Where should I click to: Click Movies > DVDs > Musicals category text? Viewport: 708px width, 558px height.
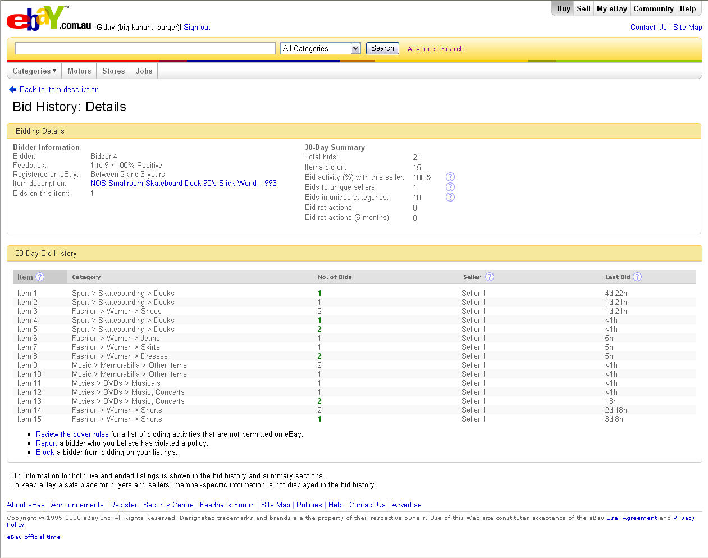pyautogui.click(x=116, y=383)
